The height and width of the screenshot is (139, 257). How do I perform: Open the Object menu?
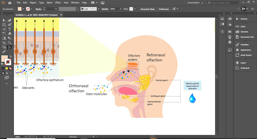33,3
